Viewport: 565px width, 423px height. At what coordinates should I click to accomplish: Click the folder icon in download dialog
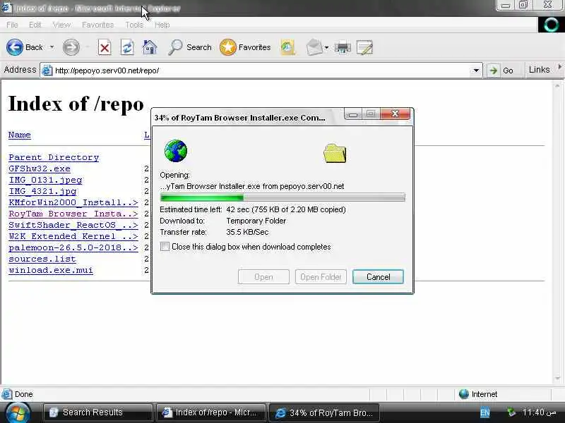[335, 153]
